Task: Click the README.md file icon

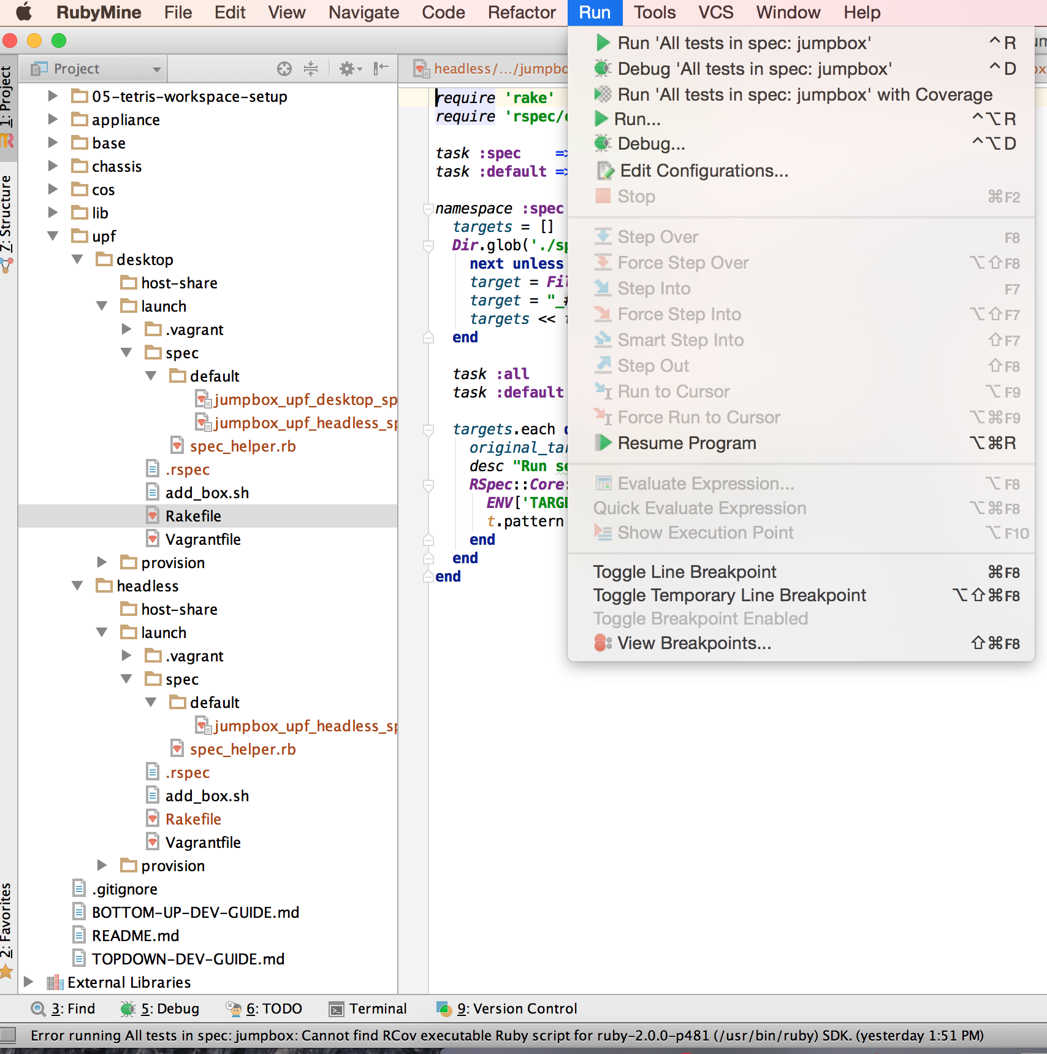Action: [79, 936]
